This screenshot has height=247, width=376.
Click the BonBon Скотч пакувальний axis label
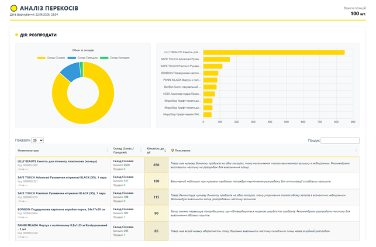coord(182,87)
